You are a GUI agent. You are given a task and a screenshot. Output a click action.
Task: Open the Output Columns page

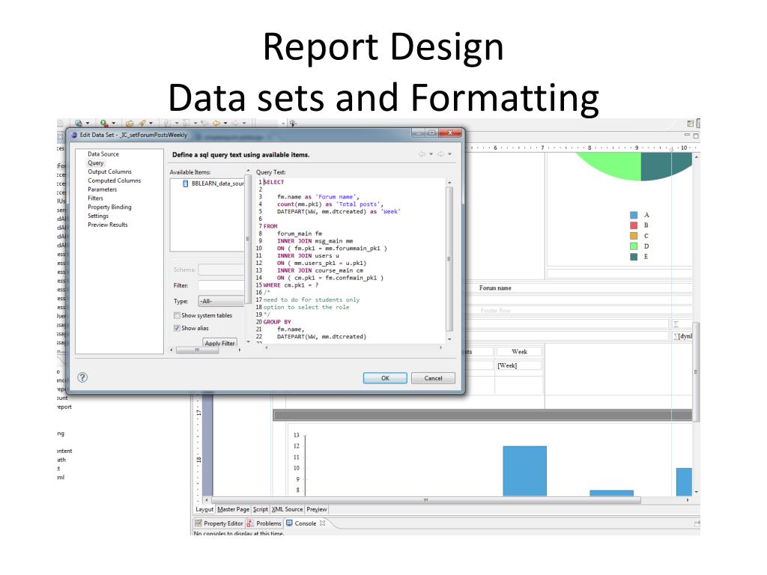point(109,171)
